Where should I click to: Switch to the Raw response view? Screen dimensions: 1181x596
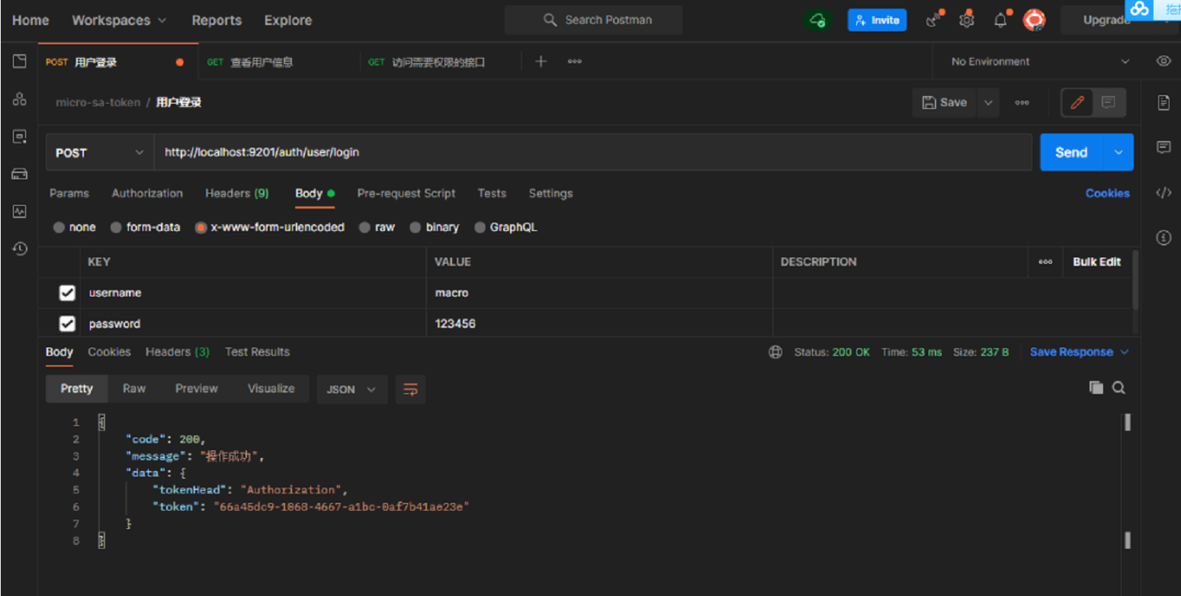point(134,389)
